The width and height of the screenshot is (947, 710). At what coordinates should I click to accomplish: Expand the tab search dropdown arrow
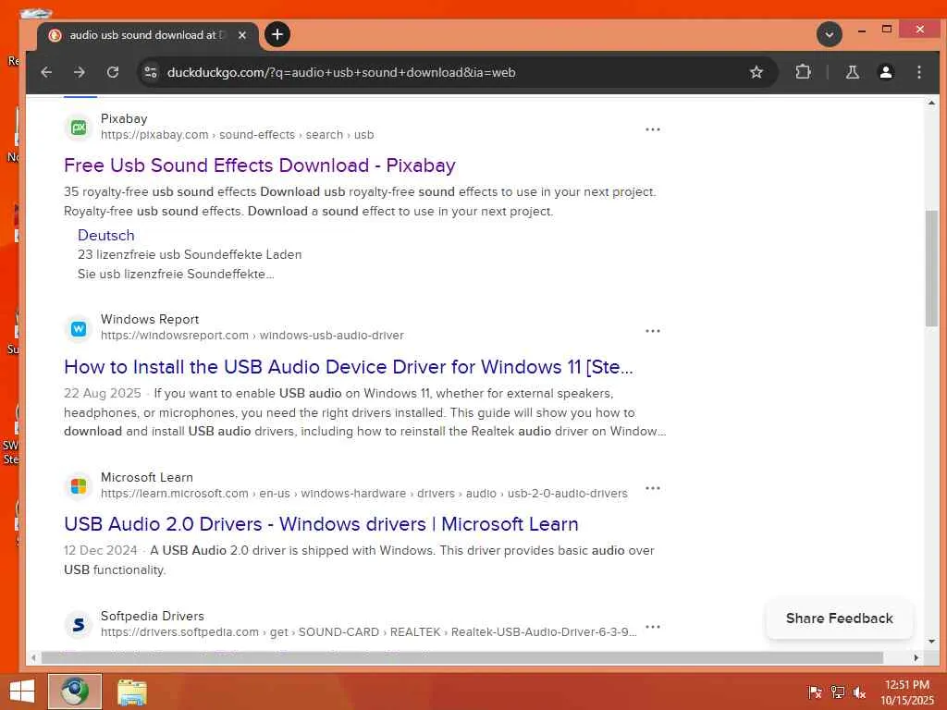point(830,34)
